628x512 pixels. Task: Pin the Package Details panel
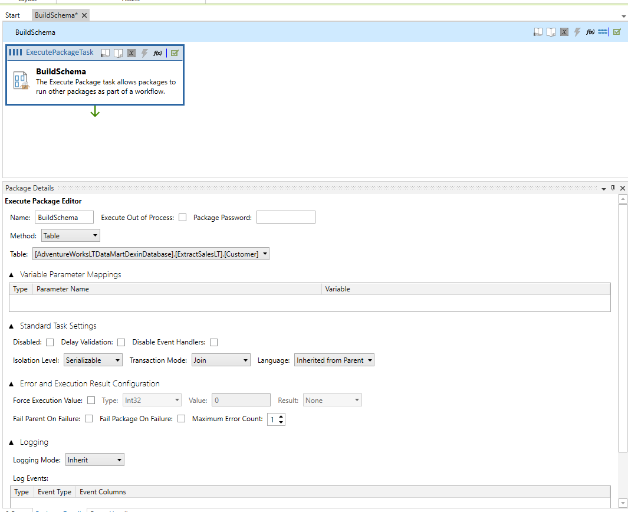coord(613,188)
